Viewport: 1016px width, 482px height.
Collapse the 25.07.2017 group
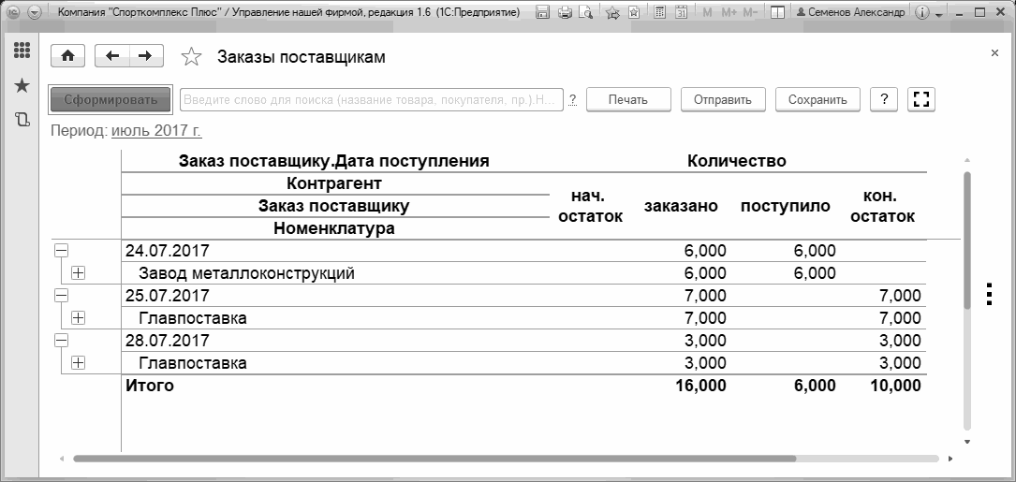(x=61, y=296)
